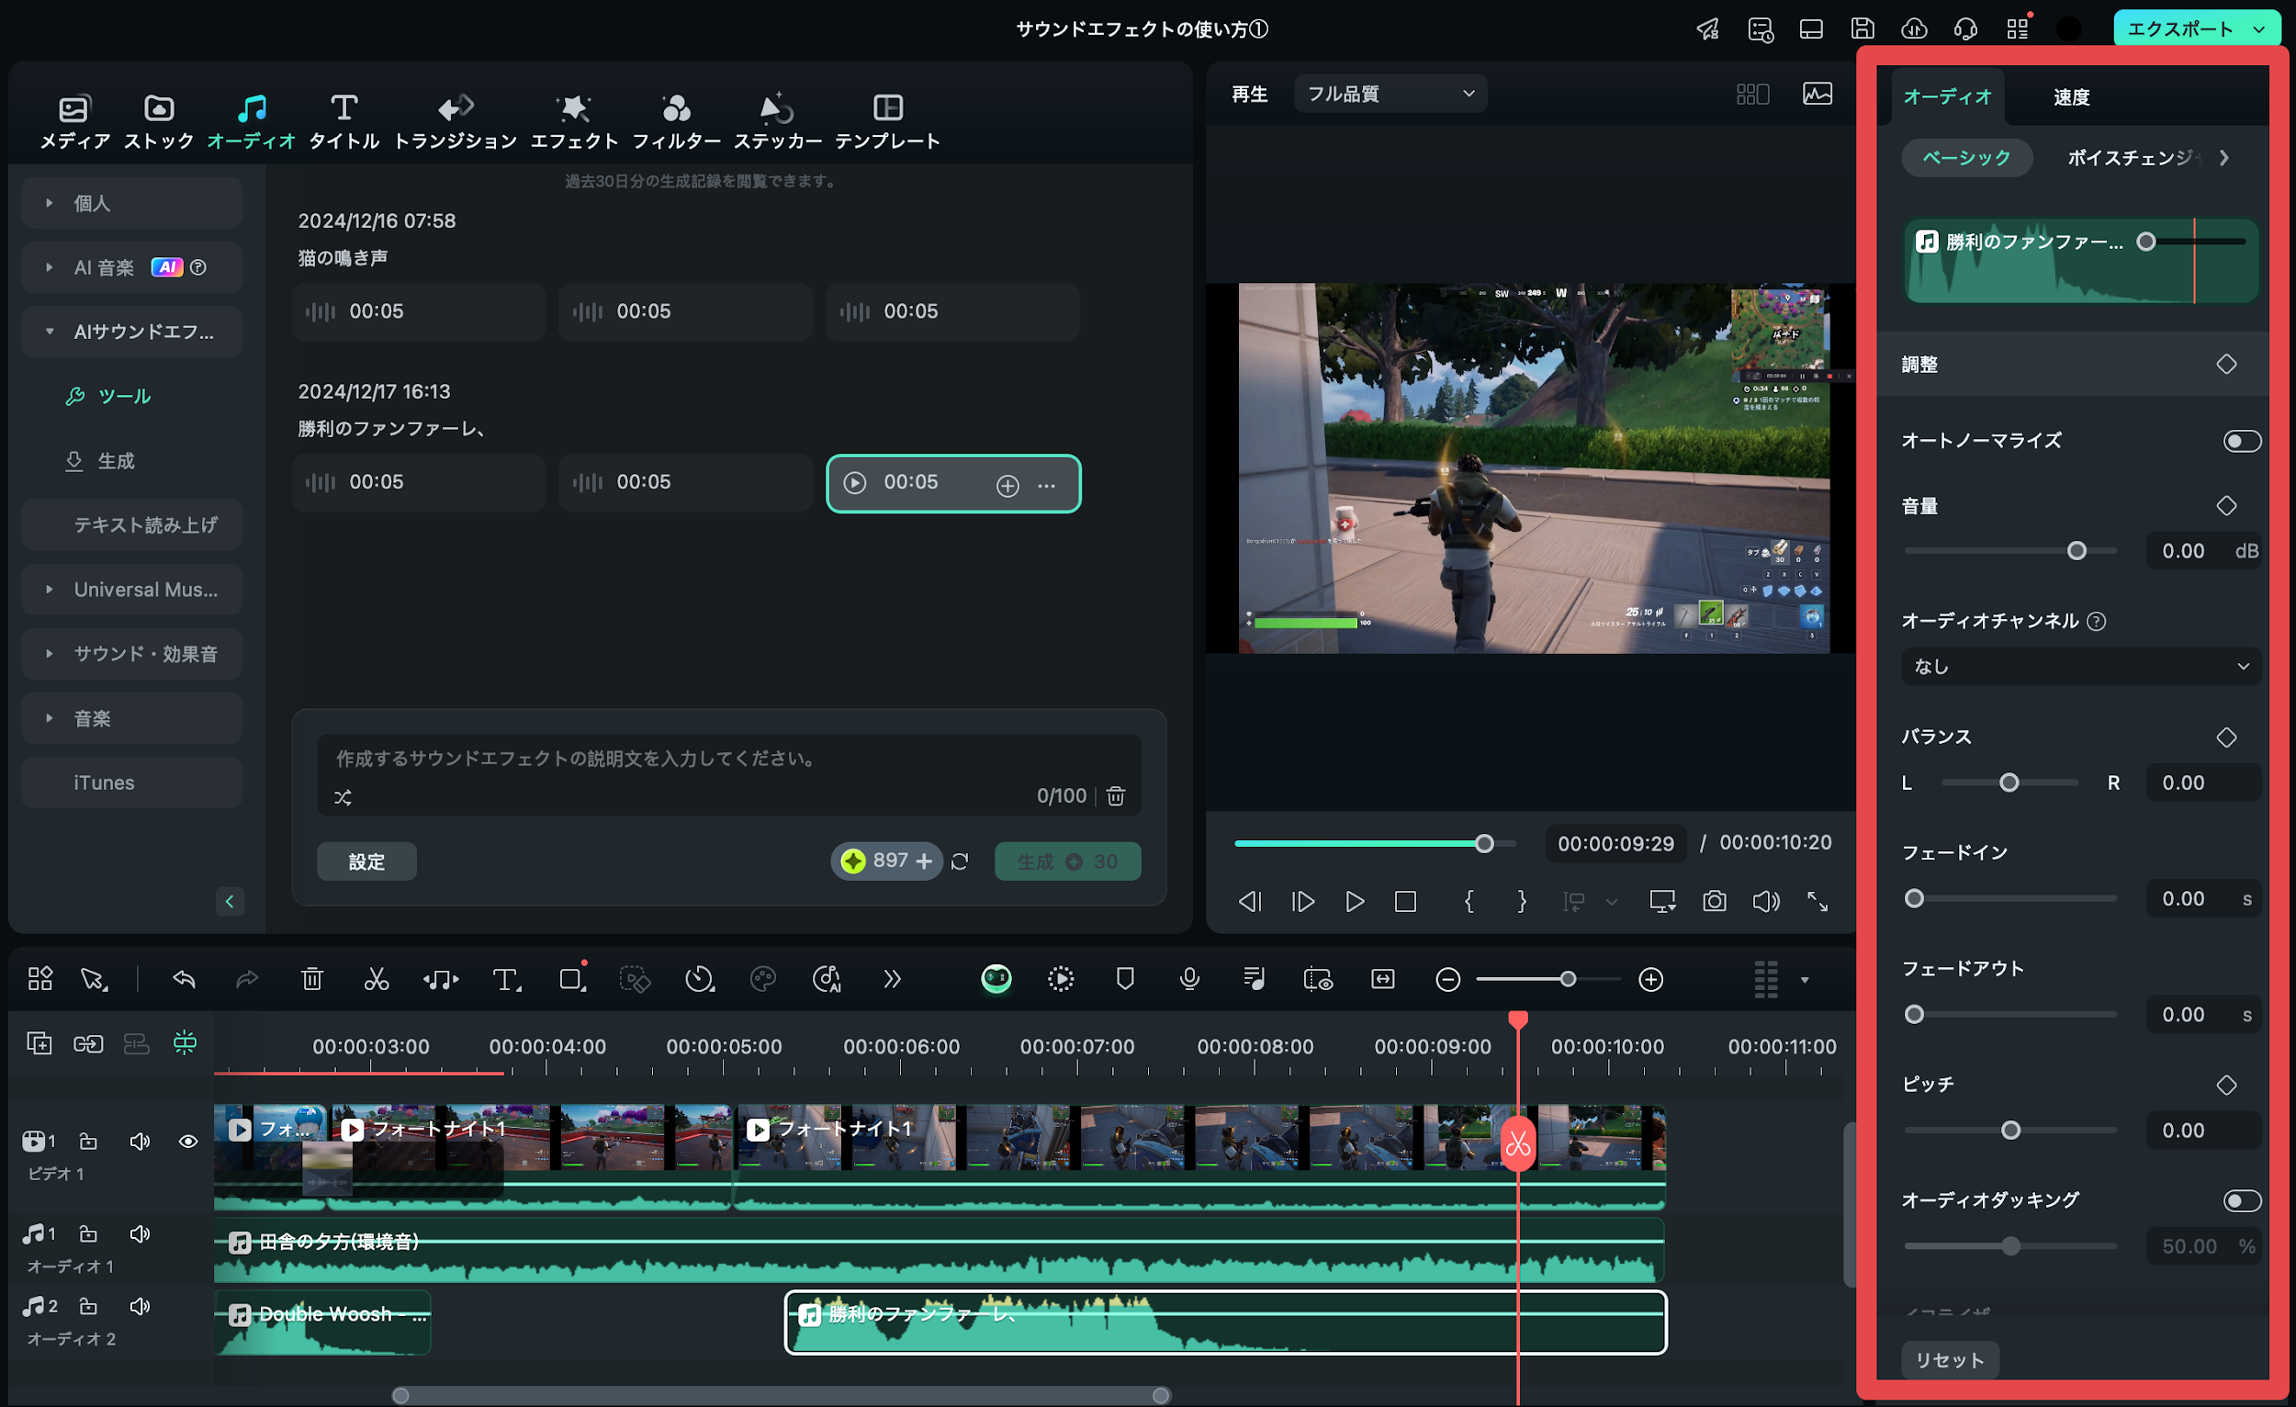Lock the オーディオ 1 track
2296x1407 pixels.
pyautogui.click(x=87, y=1233)
